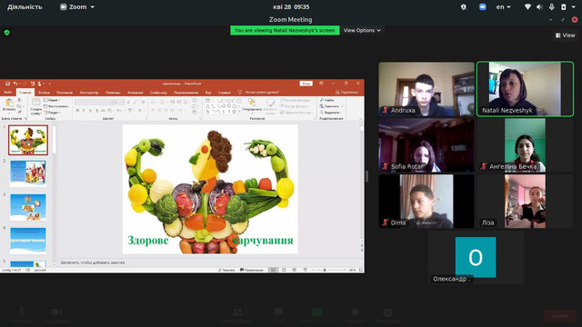Image resolution: width=582 pixels, height=327 pixels.
Task: Open the system menu arrow at top right
Action: (x=573, y=6)
